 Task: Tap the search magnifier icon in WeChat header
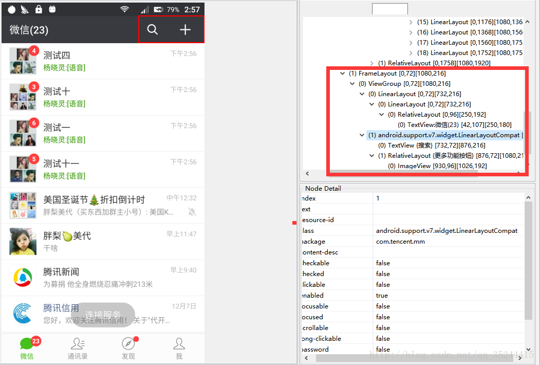(x=152, y=30)
